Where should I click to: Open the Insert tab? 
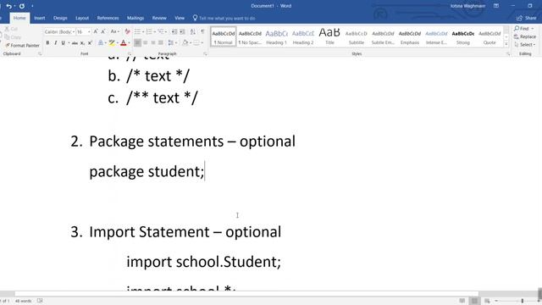(x=40, y=18)
